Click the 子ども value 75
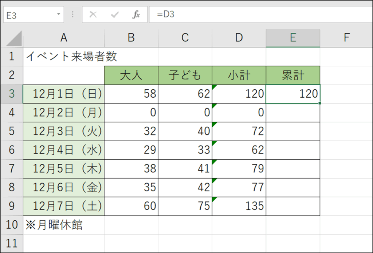Screen dimensions: 373x253 (x=185, y=206)
